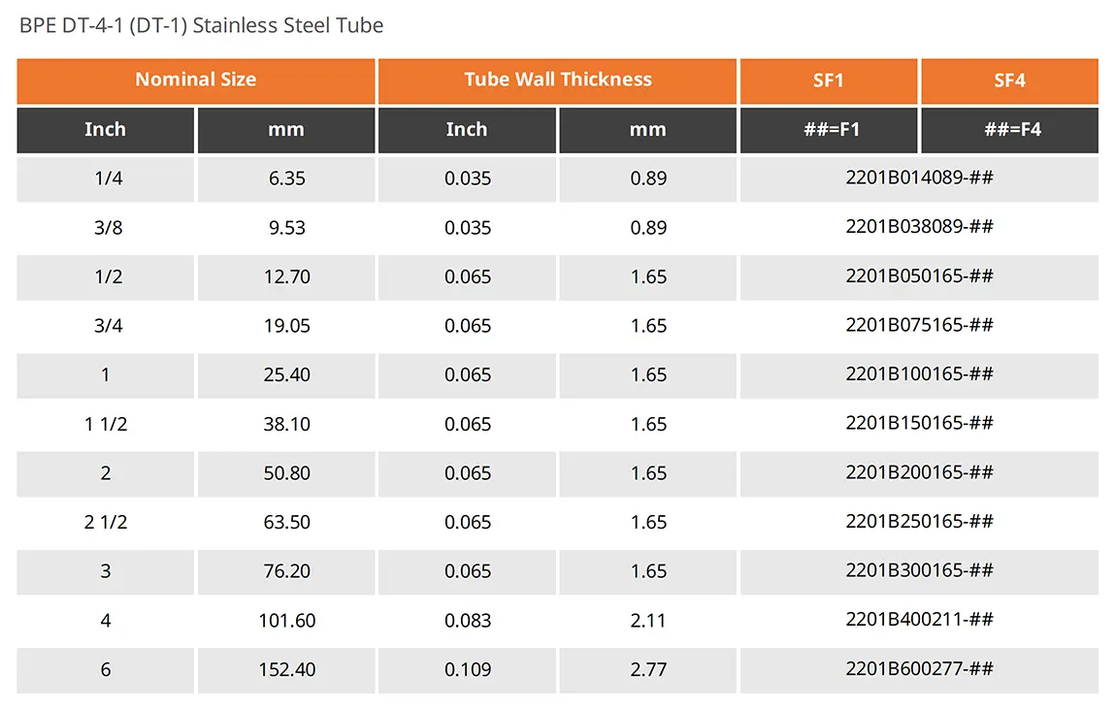This screenshot has width=1116, height=710.
Task: Click the ##=F1 subheader cell
Action: [x=832, y=129]
